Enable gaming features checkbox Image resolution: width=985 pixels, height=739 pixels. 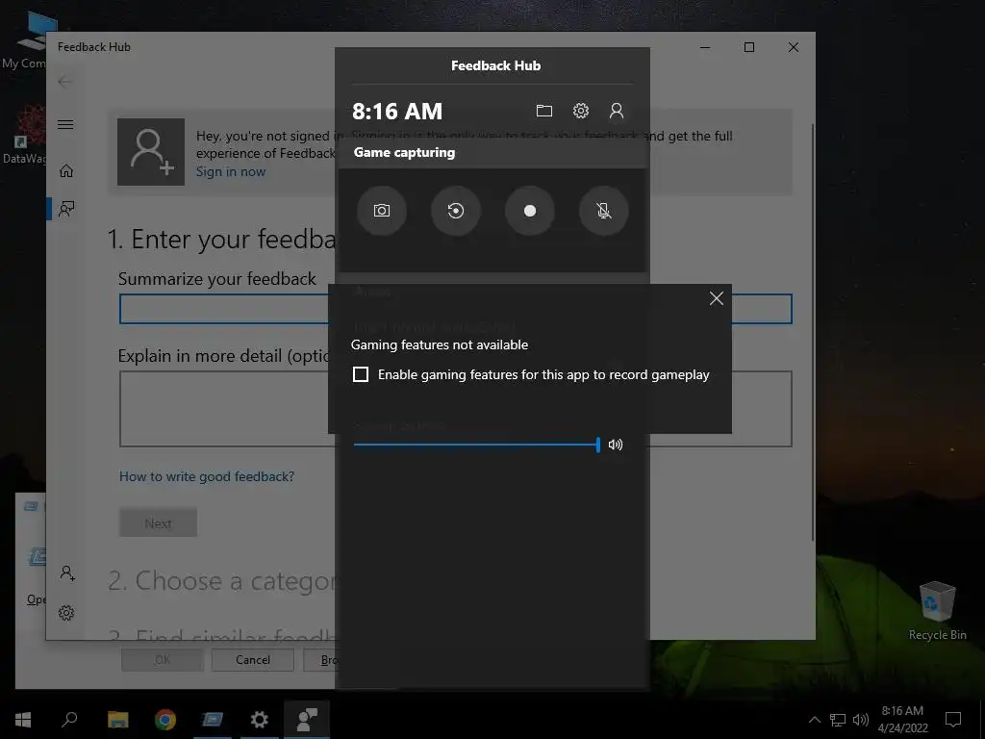point(361,374)
